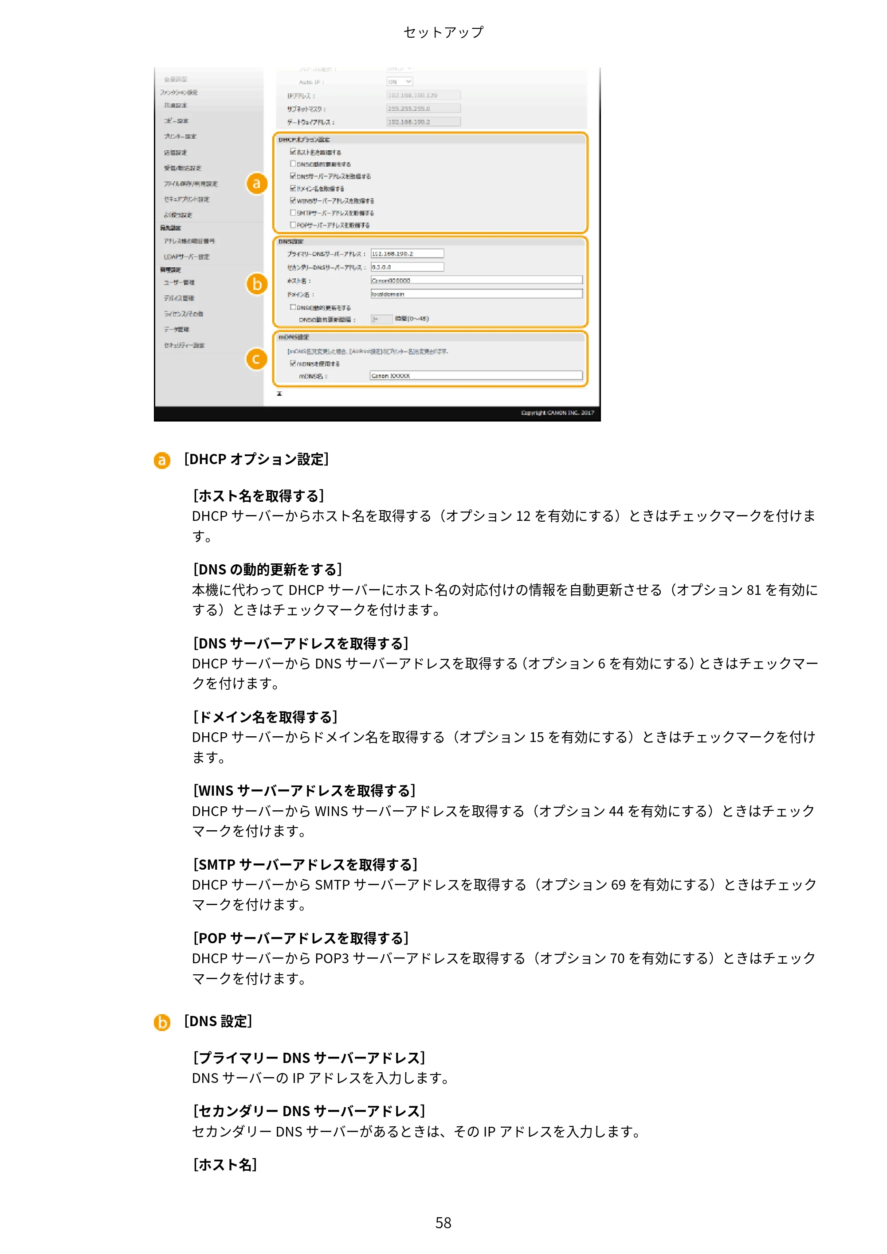Open デバイス管理 in the sidebar
Screen dimensions: 887x1254
[x=179, y=298]
